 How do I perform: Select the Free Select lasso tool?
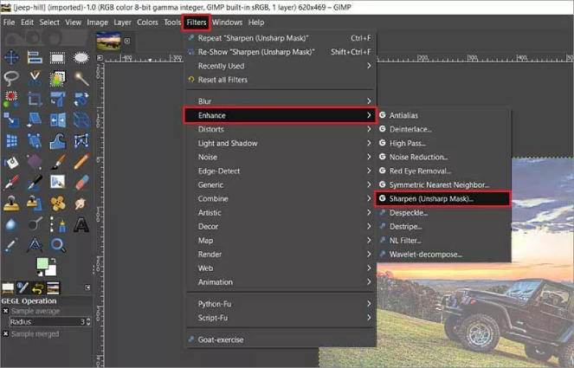point(12,77)
